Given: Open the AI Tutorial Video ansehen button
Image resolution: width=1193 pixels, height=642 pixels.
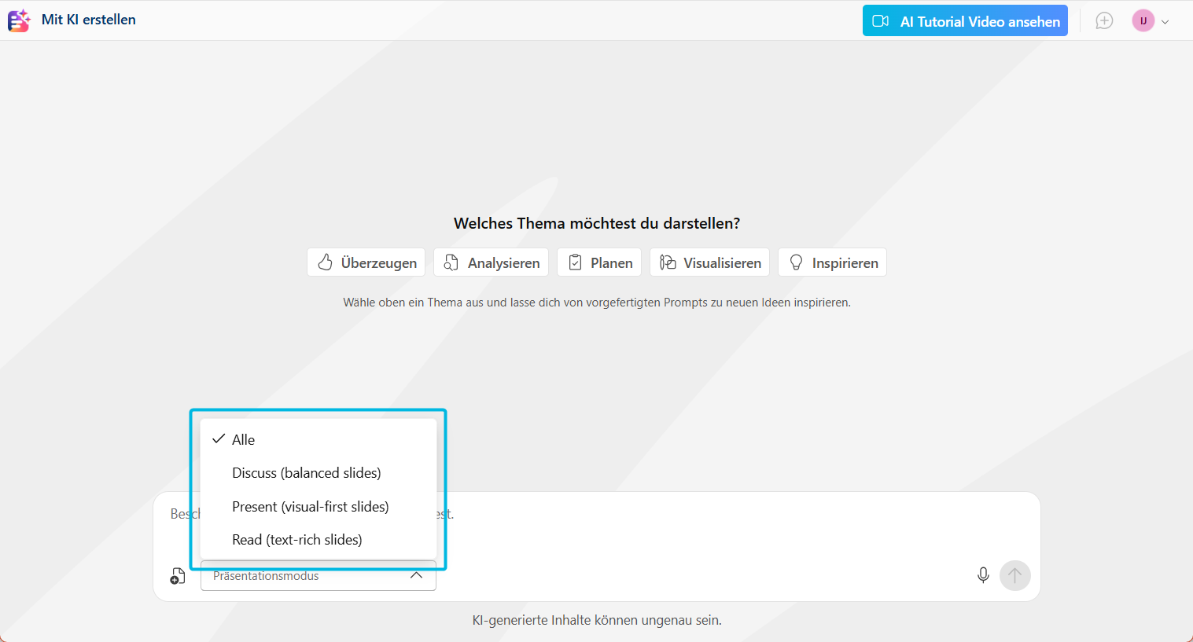Looking at the screenshot, I should (x=965, y=21).
